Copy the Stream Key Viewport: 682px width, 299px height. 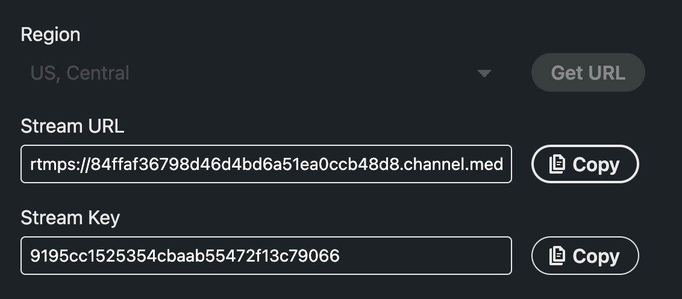coord(585,256)
